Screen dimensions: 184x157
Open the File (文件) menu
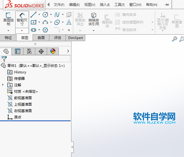59,5
